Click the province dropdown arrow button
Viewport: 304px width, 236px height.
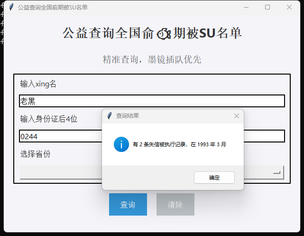277,173
